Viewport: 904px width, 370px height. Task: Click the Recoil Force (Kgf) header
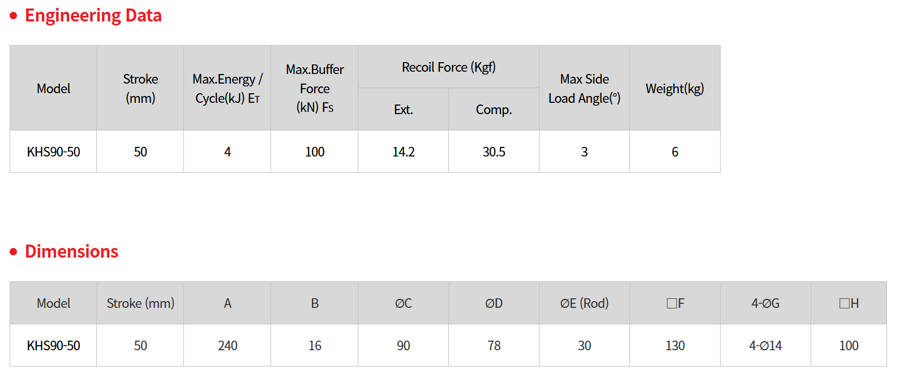[x=449, y=67]
